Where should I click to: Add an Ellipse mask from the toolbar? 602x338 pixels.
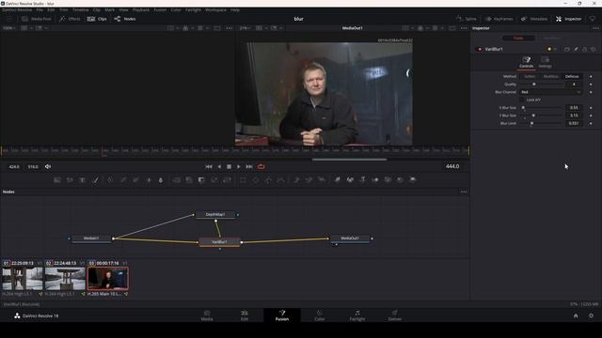[x=256, y=179]
